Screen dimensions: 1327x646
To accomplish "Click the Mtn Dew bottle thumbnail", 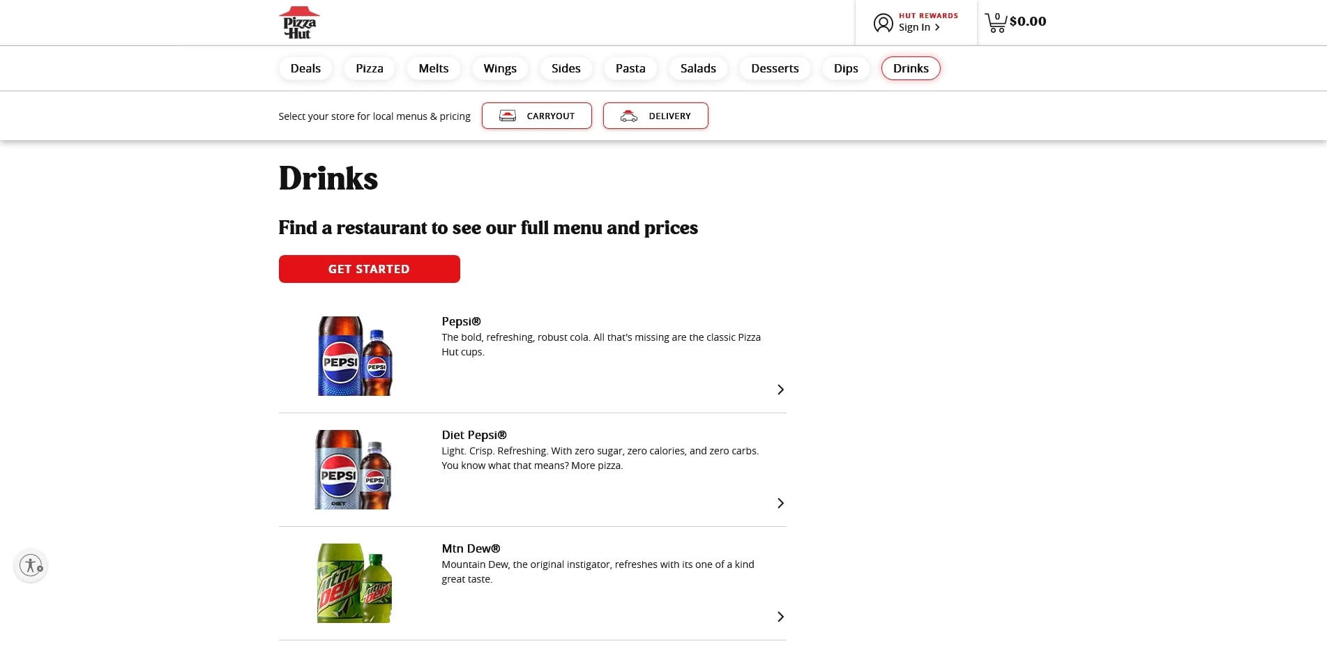I will [354, 583].
